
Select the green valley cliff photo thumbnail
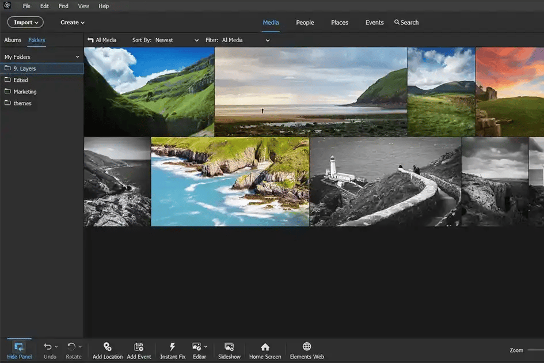click(149, 92)
